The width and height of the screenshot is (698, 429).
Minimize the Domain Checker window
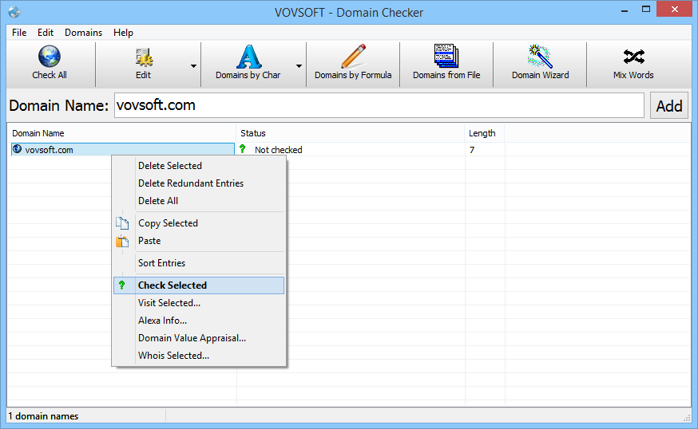624,10
